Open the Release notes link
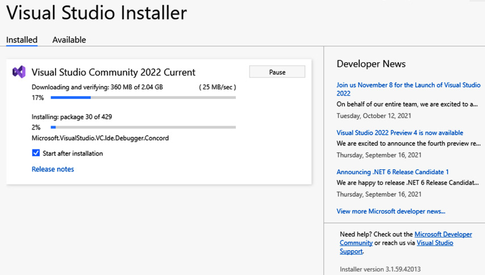The image size is (485, 275). point(53,169)
